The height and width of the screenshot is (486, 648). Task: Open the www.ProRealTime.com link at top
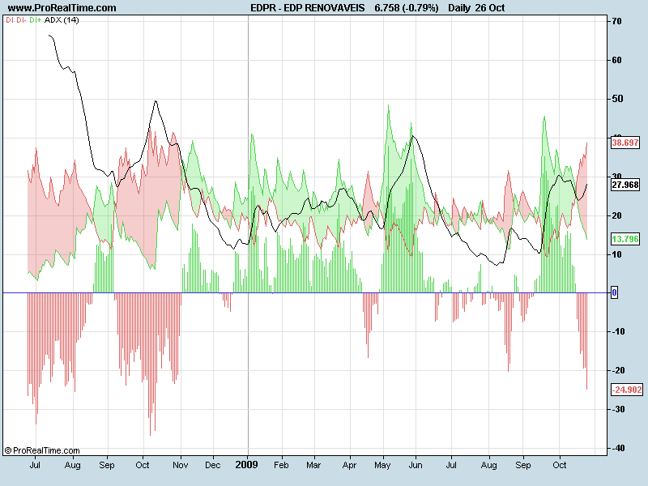click(x=62, y=7)
